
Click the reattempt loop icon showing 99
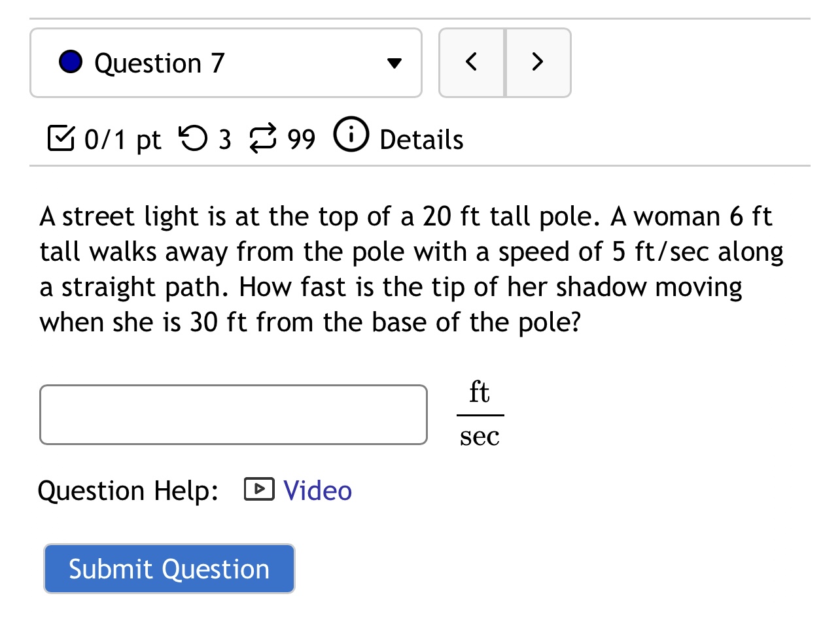pyautogui.click(x=264, y=139)
